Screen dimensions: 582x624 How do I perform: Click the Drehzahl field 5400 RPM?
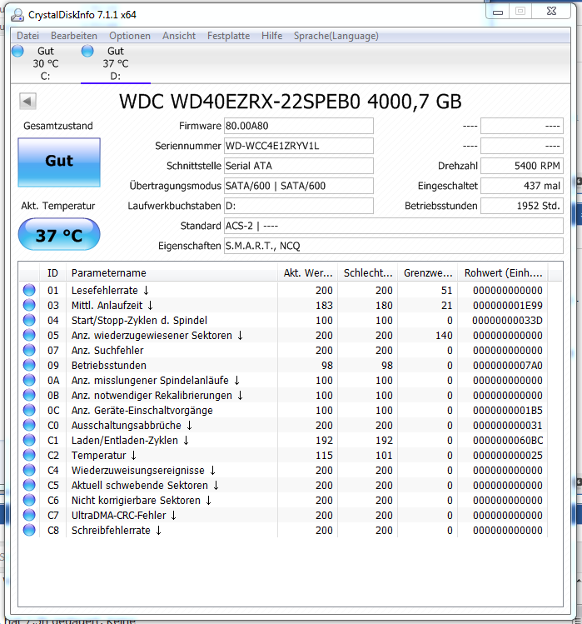[x=522, y=166]
